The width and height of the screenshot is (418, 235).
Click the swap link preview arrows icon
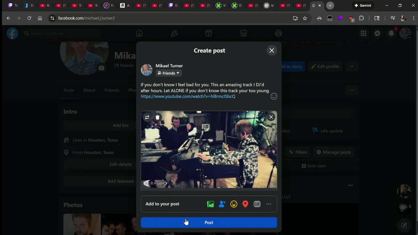tap(147, 117)
